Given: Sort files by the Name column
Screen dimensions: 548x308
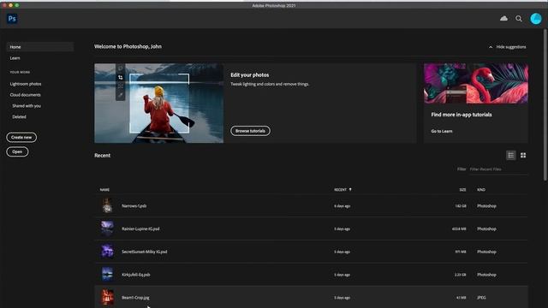Looking at the screenshot, I should tap(104, 190).
